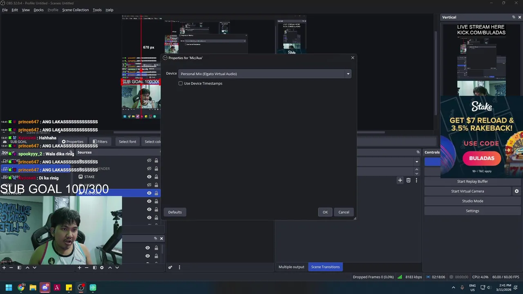Open the Tools menu

[97, 10]
